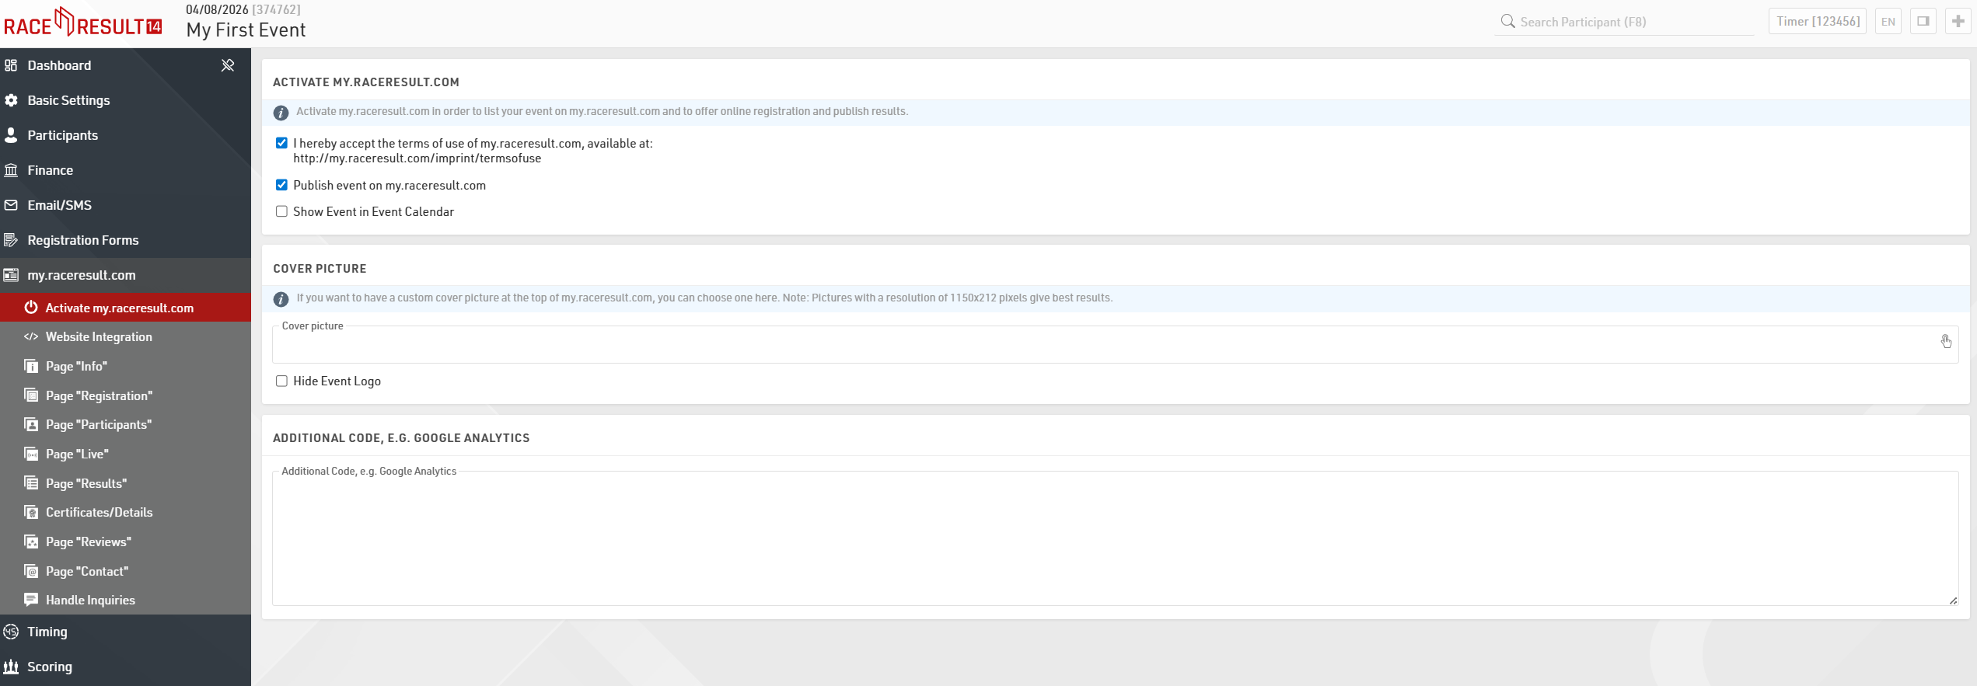Viewport: 1977px width, 686px height.
Task: Check the Hide Event Logo box
Action: [x=281, y=381]
